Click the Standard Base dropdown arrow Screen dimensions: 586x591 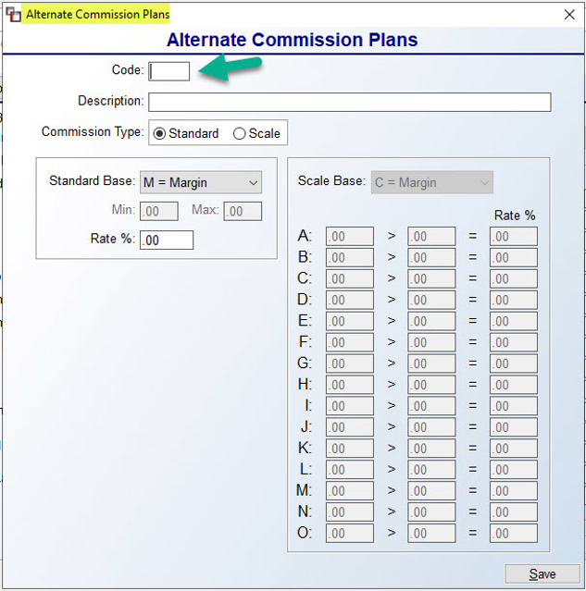[253, 183]
